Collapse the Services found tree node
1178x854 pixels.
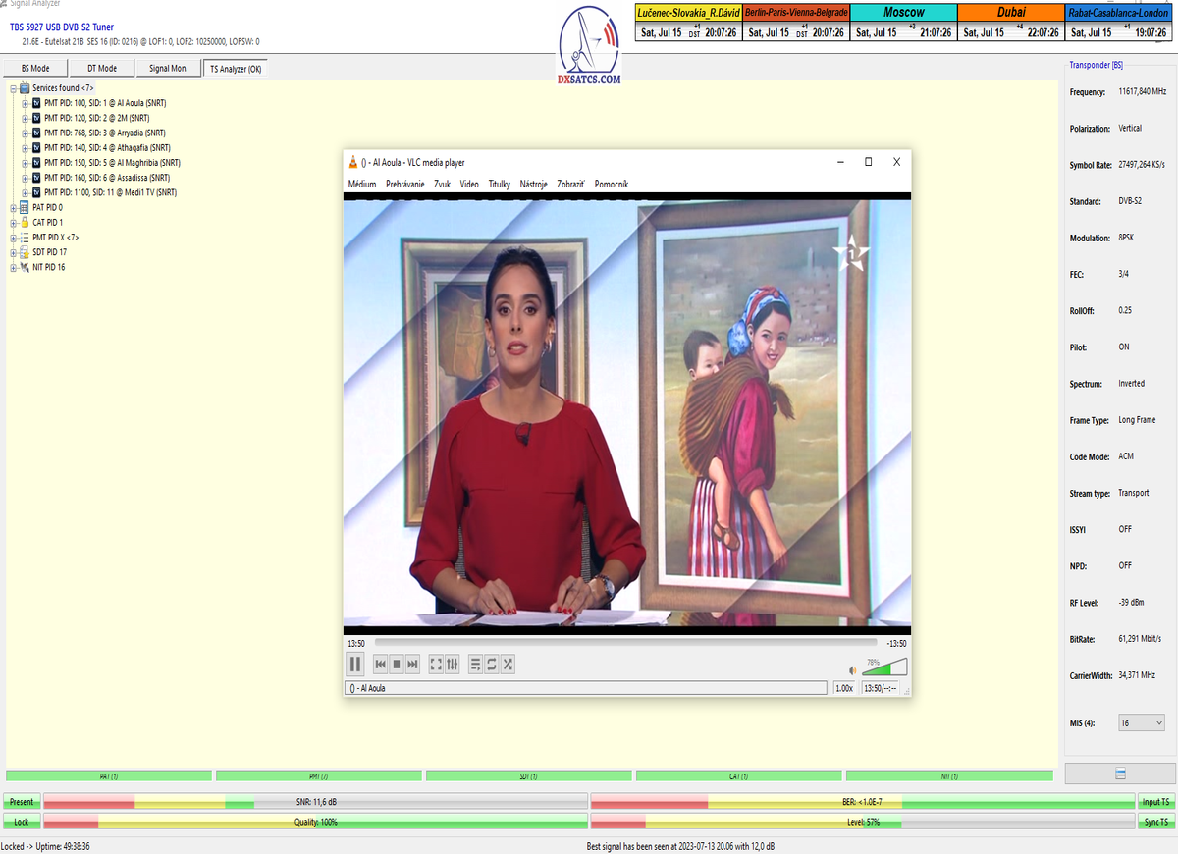(x=13, y=88)
